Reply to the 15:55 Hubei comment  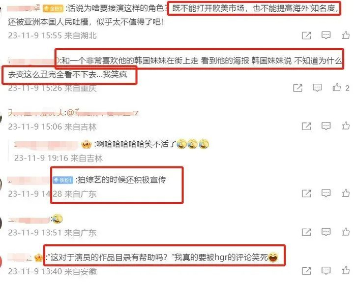pyautogui.click(x=326, y=35)
